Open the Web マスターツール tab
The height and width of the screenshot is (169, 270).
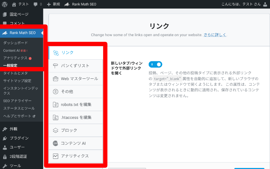click(76, 79)
